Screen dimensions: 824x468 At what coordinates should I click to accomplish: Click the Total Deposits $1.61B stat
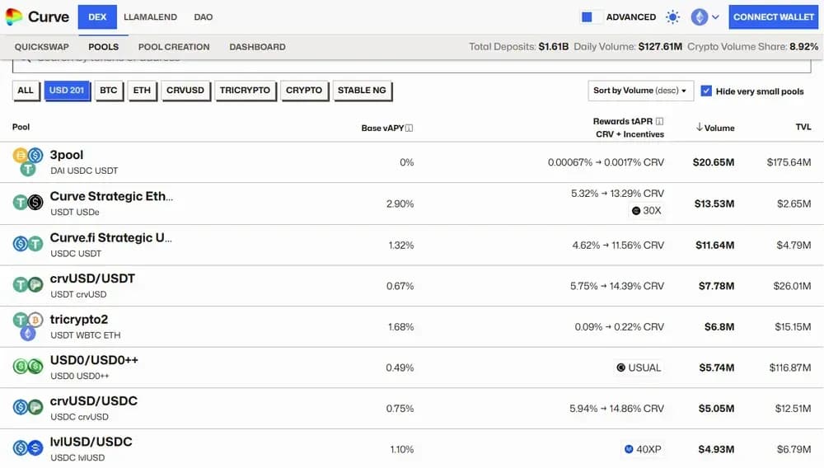point(518,47)
